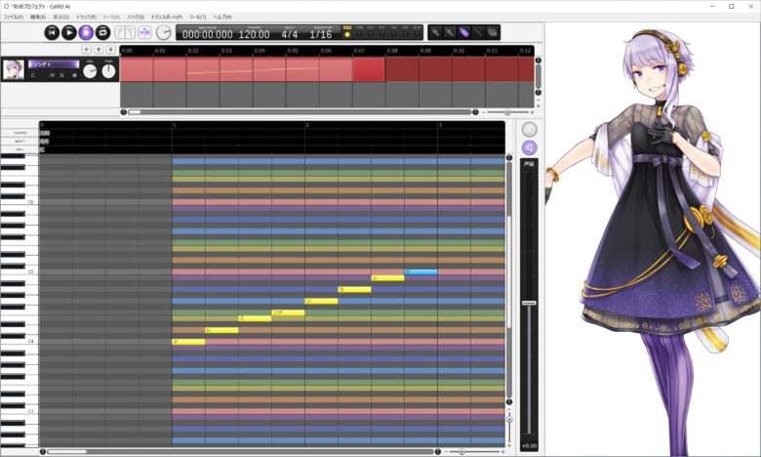This screenshot has width=761, height=457.
Task: Open the ヘルプ menu
Action: coord(222,17)
